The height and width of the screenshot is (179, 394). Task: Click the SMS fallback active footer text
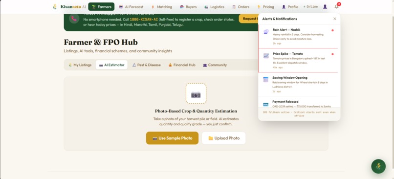(299, 114)
